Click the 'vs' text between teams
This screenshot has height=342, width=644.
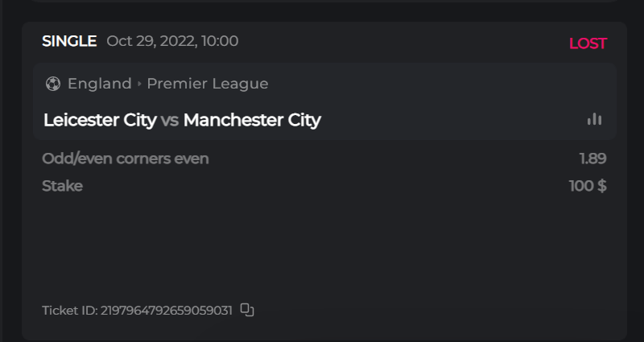(169, 121)
